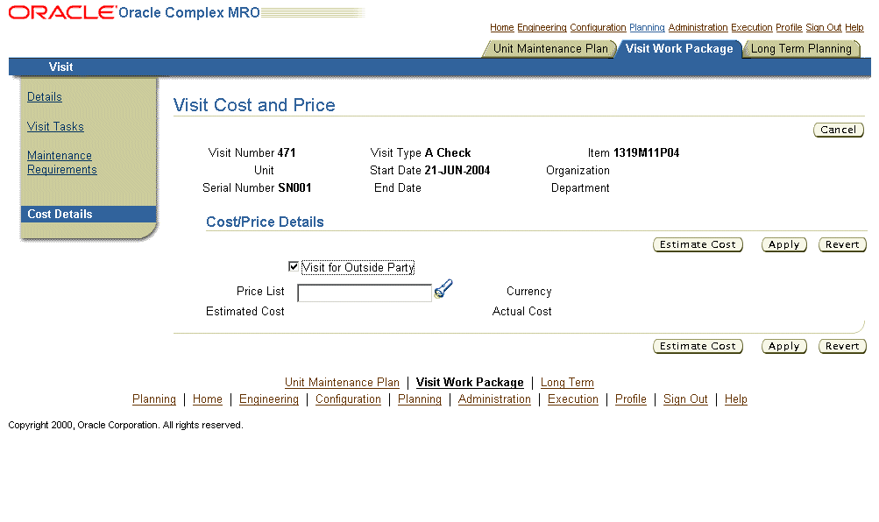Click footer Engineering link
This screenshot has width=879, height=522.
click(269, 399)
